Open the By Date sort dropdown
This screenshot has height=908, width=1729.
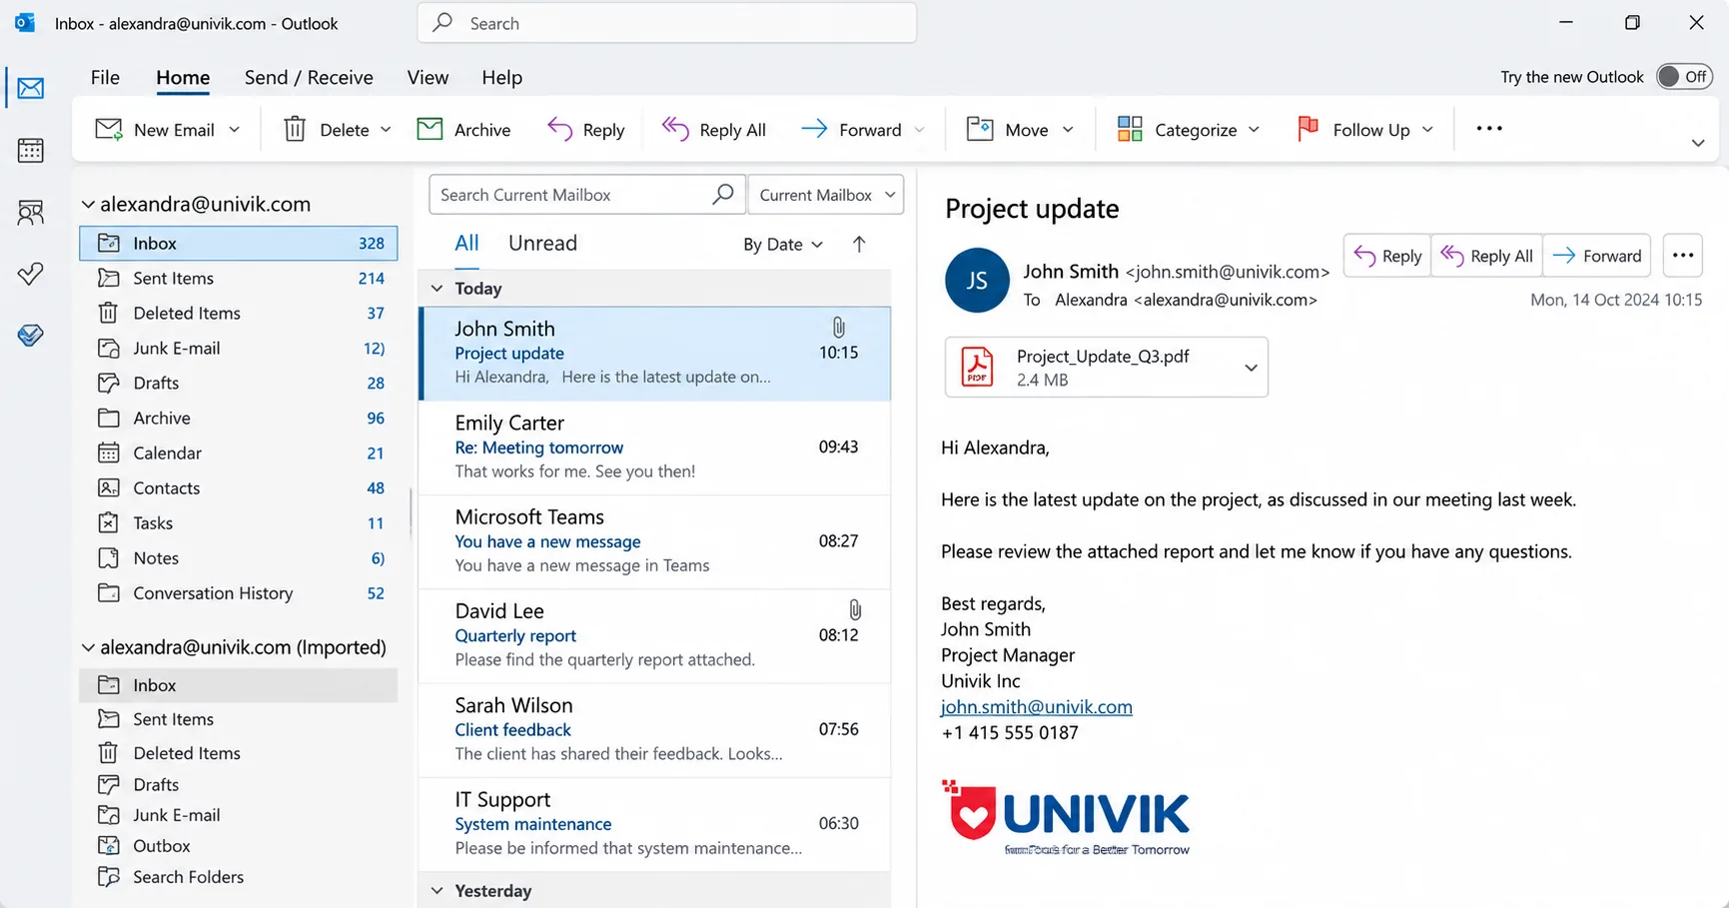click(783, 244)
